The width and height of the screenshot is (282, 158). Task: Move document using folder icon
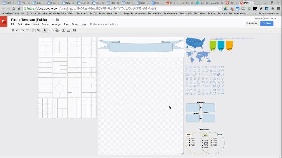[x=58, y=20]
